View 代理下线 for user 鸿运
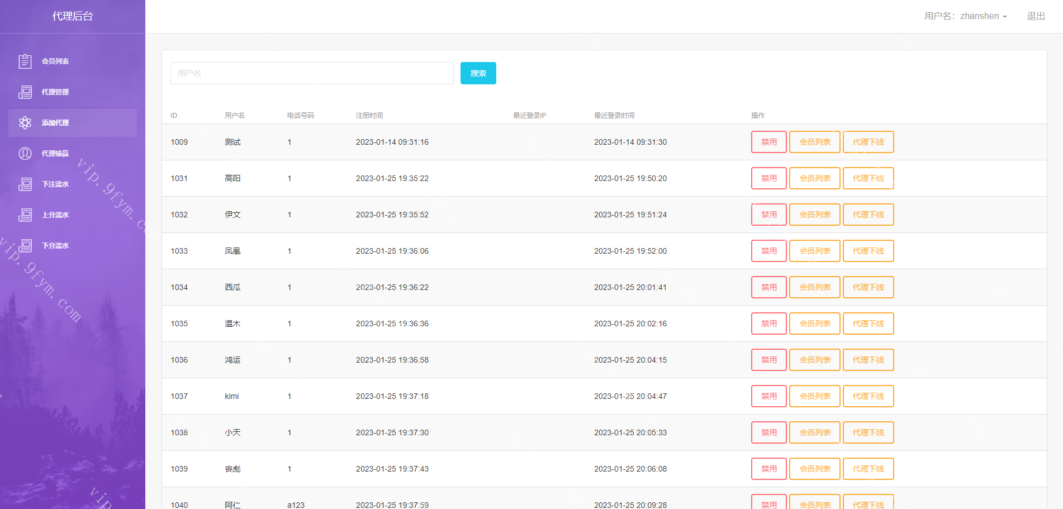The height and width of the screenshot is (509, 1063). point(868,360)
